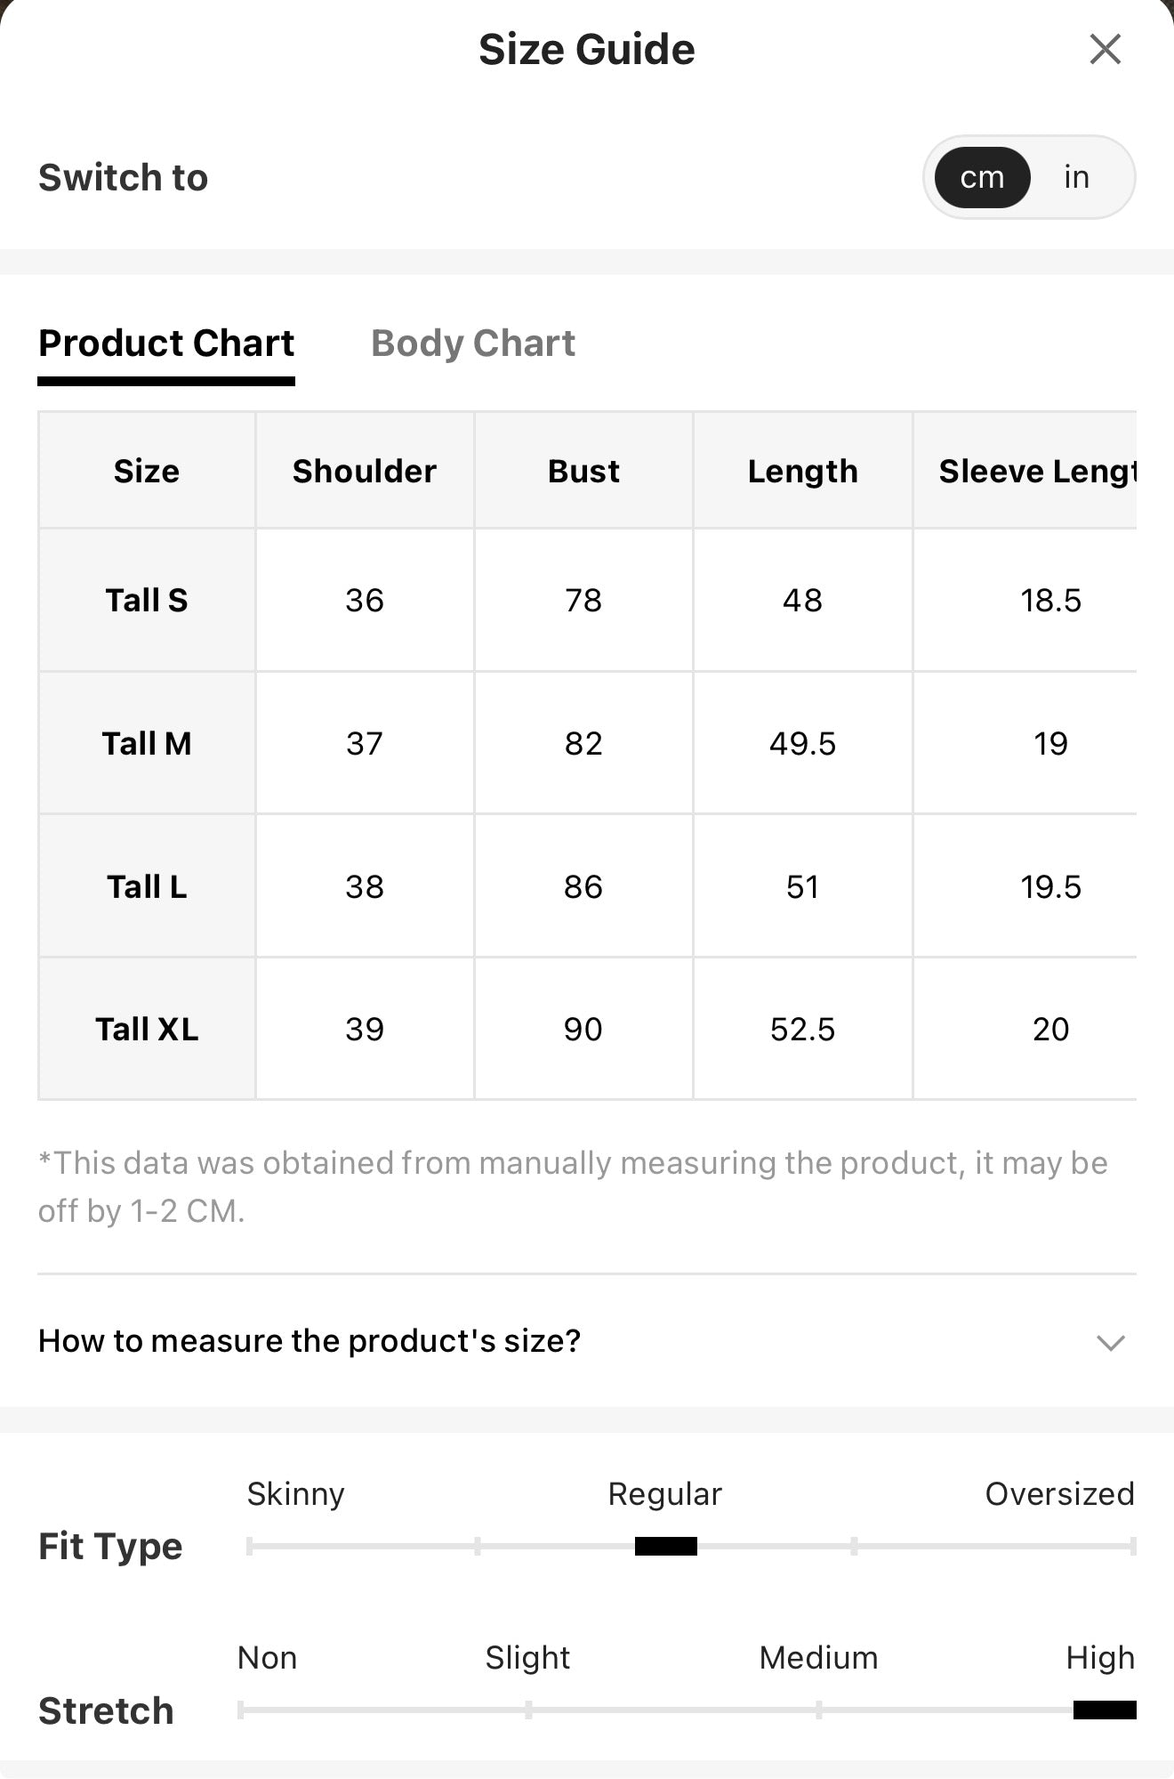Click "How to measure the product's size?" text
This screenshot has height=1779, width=1174.
coord(310,1341)
